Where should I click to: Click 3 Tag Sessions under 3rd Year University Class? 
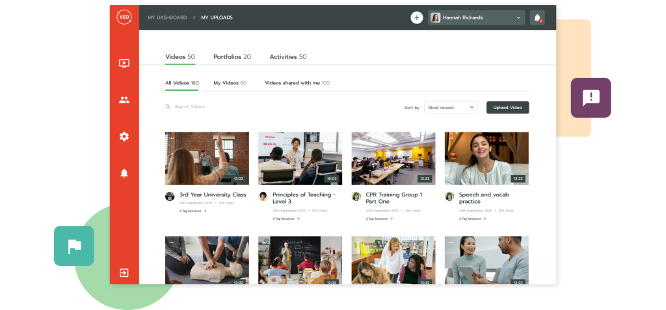[x=191, y=211]
